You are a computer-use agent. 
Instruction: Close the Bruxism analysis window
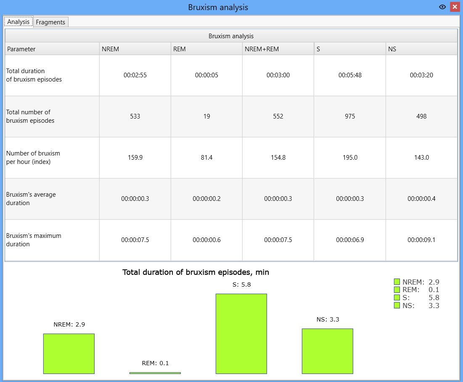coord(455,7)
